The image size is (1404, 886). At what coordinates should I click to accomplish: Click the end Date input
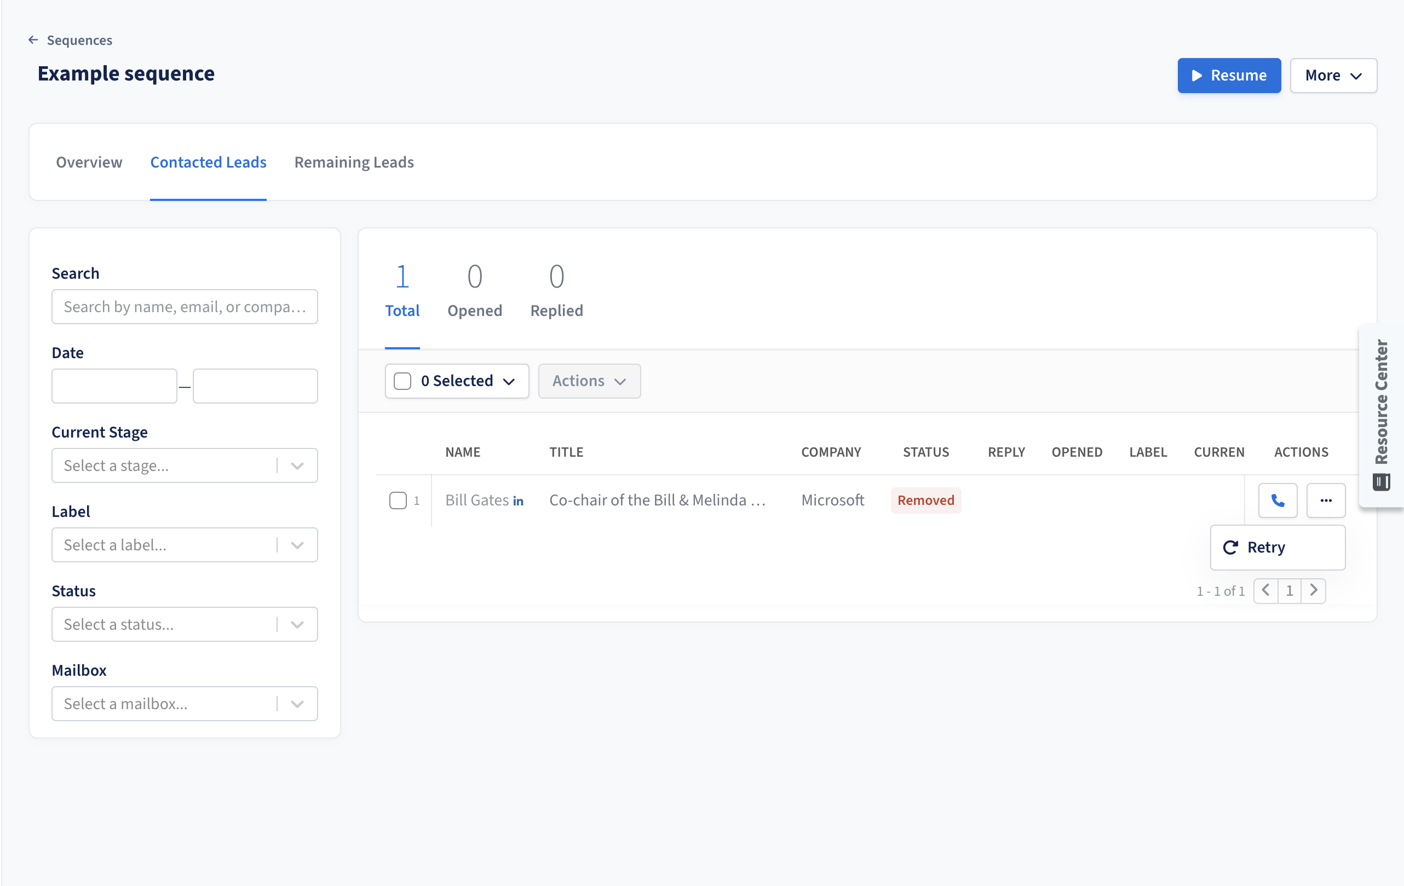(255, 386)
